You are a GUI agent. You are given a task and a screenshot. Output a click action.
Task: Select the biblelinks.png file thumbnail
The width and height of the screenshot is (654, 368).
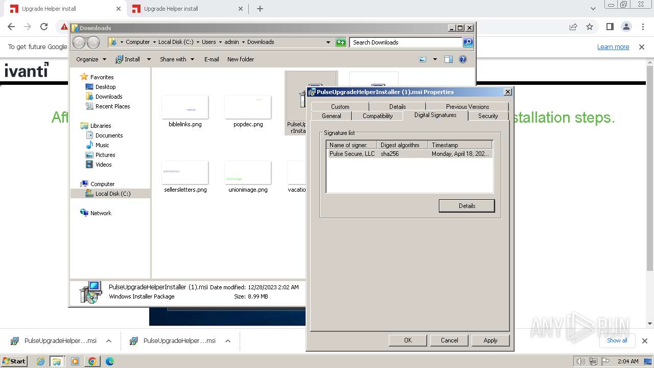(x=185, y=107)
